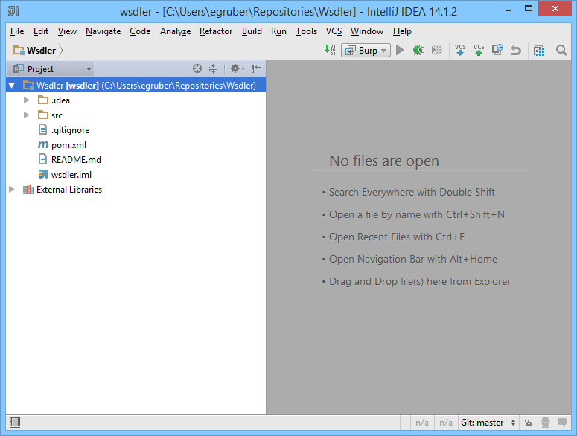Image resolution: width=577 pixels, height=436 pixels.
Task: Select wsdler.iml file name in tree
Action: [71, 175]
